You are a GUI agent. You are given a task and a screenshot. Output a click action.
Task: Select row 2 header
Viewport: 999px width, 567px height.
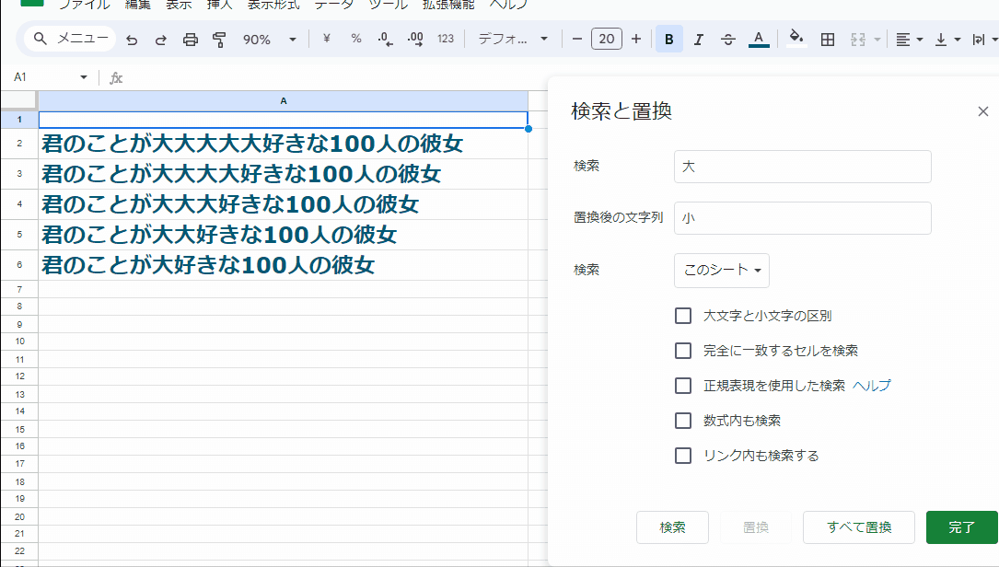(x=19, y=144)
